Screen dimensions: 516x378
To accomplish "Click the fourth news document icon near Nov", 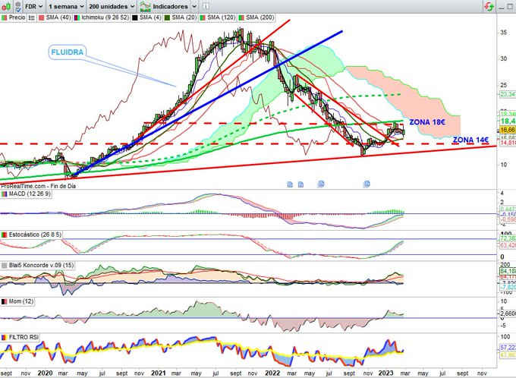I will [367, 184].
